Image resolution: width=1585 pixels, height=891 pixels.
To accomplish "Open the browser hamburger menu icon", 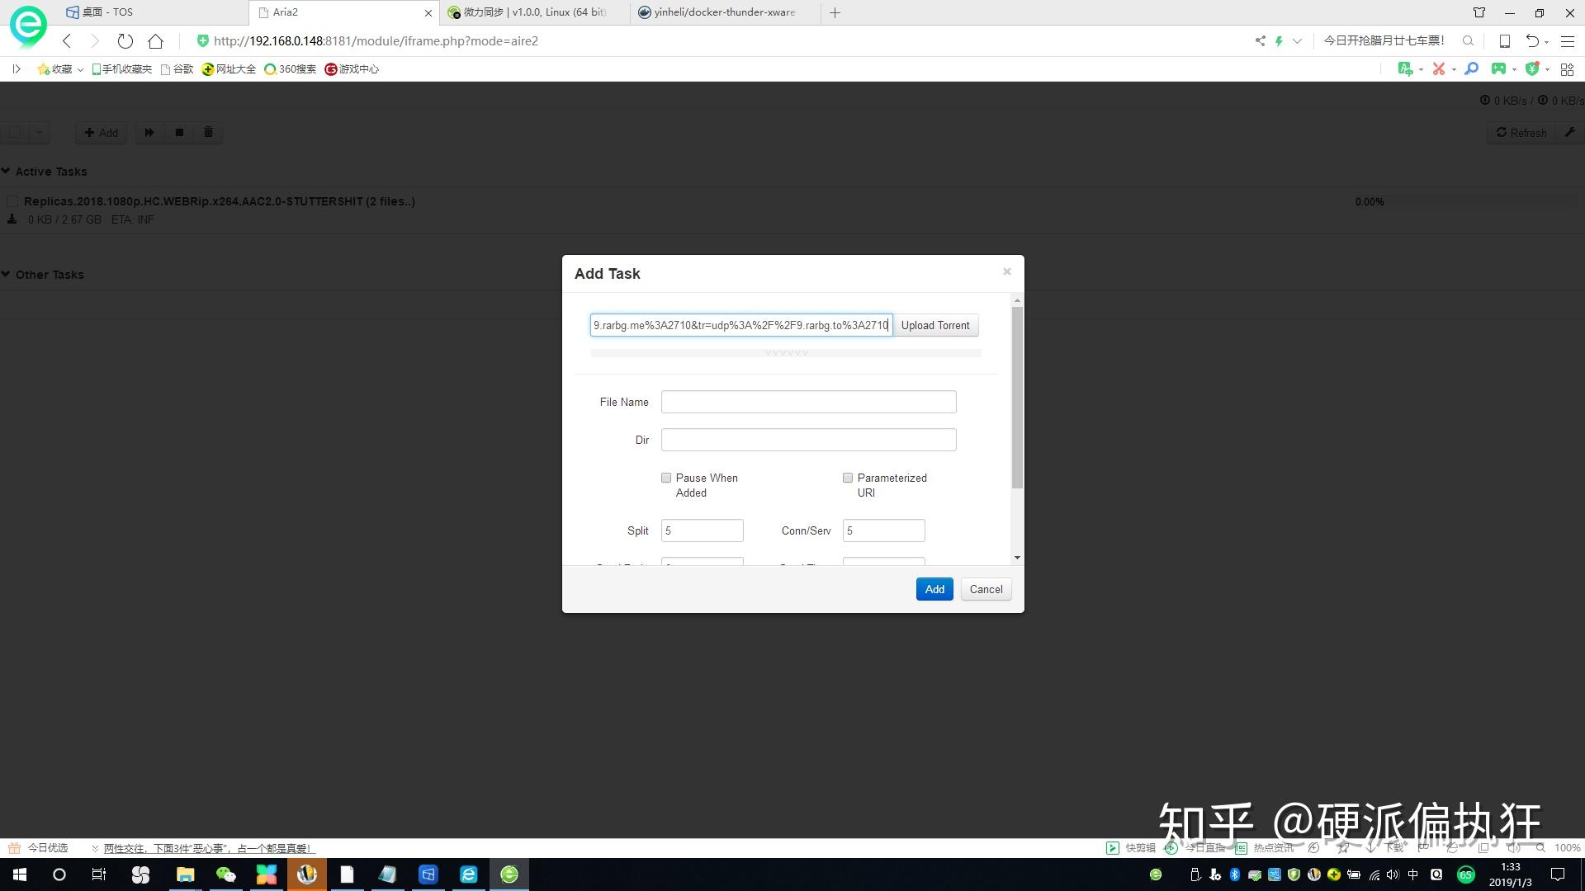I will 1568,41.
